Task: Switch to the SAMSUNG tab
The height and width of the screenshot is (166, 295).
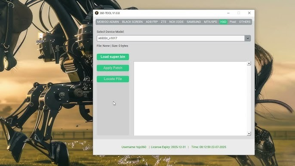Action: pyautogui.click(x=194, y=22)
